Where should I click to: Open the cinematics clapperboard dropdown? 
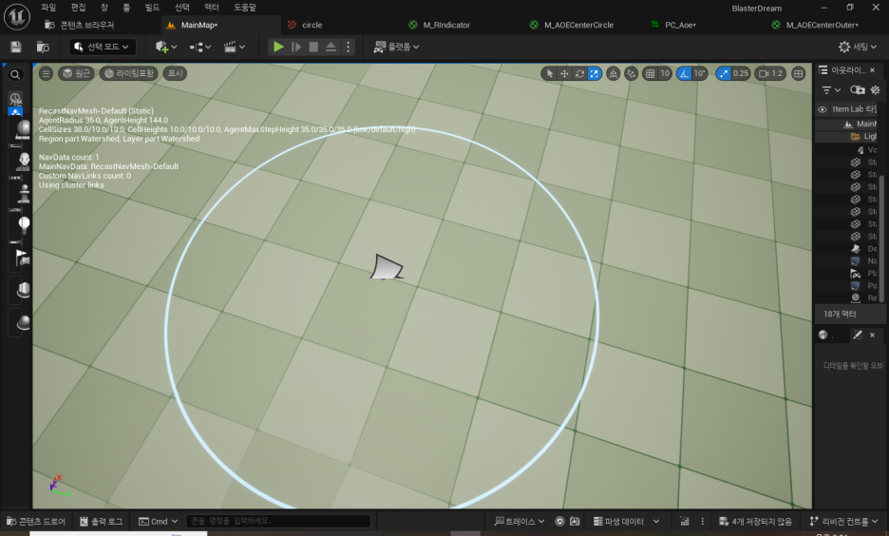pyautogui.click(x=235, y=47)
